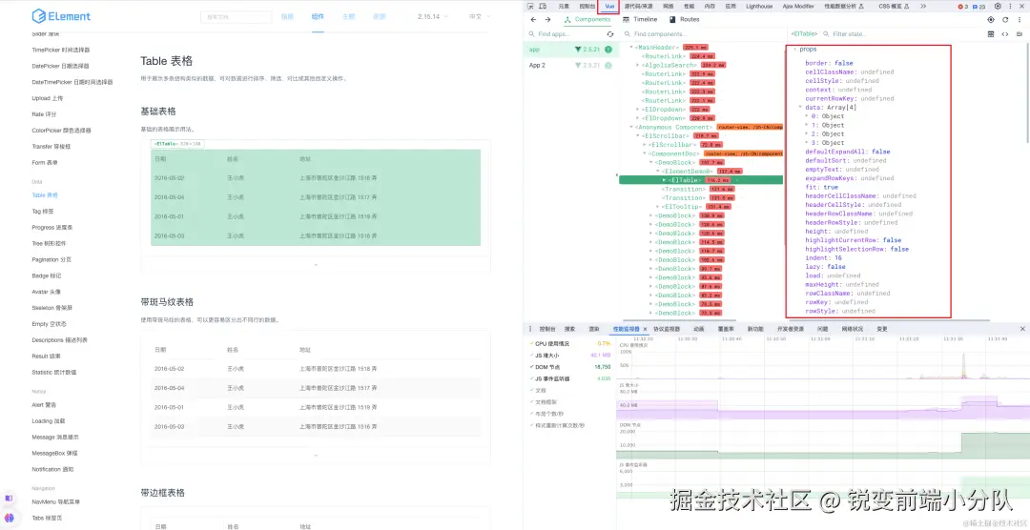Open the Routes tab in Vue devtools

point(684,20)
